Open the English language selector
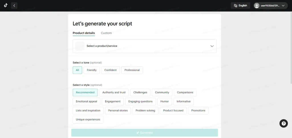292x138 pixels. [x=240, y=6]
